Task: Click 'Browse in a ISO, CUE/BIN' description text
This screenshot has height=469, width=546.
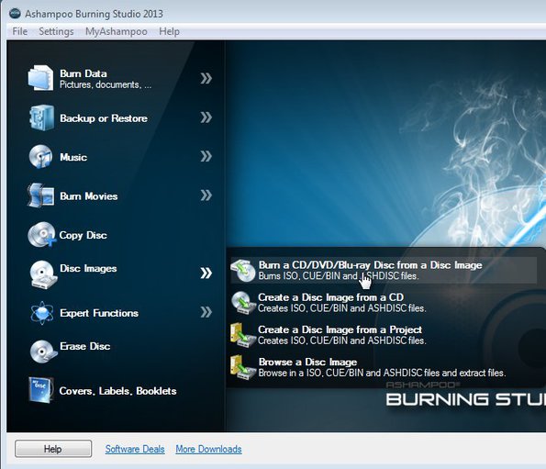Action: coord(382,373)
